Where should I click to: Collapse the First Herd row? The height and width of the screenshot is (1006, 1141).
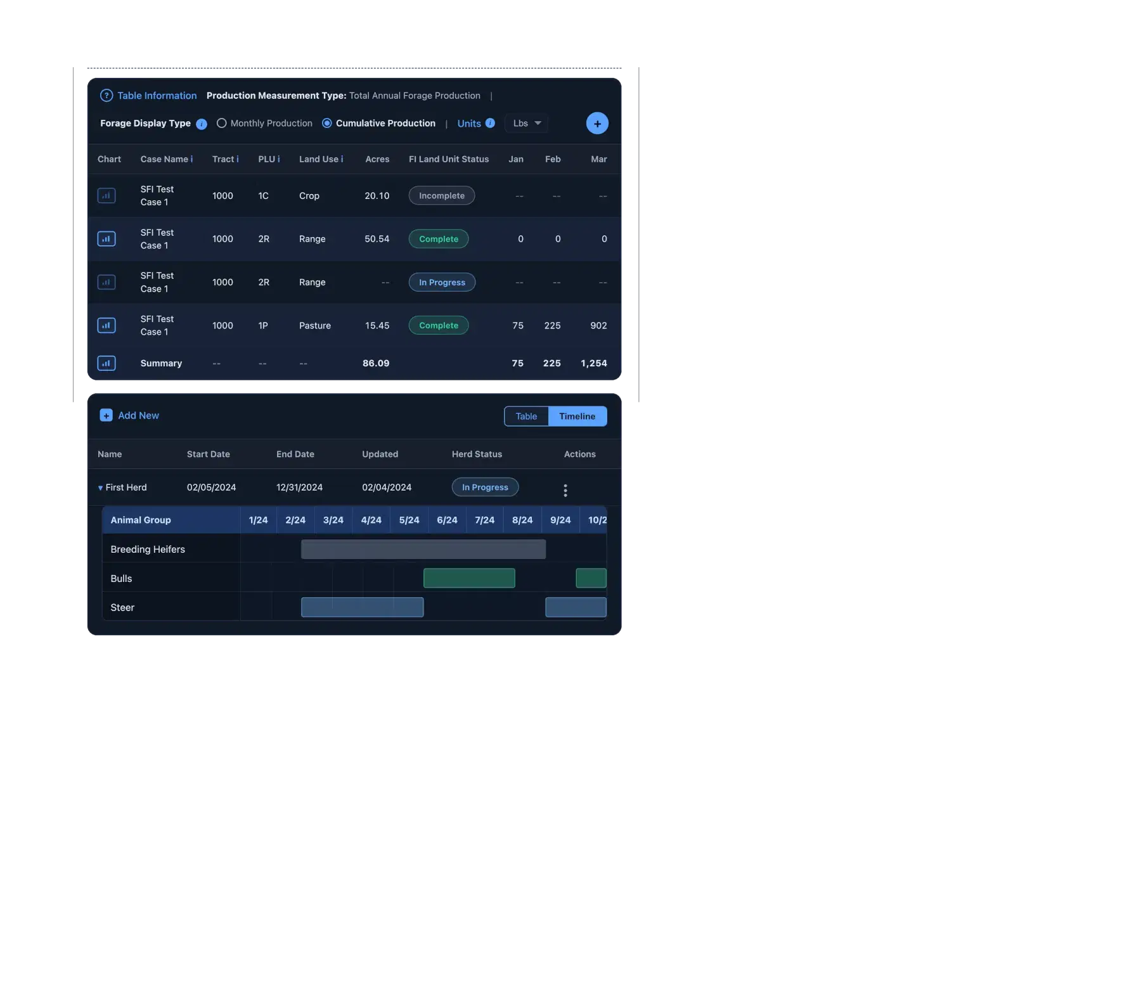click(100, 488)
